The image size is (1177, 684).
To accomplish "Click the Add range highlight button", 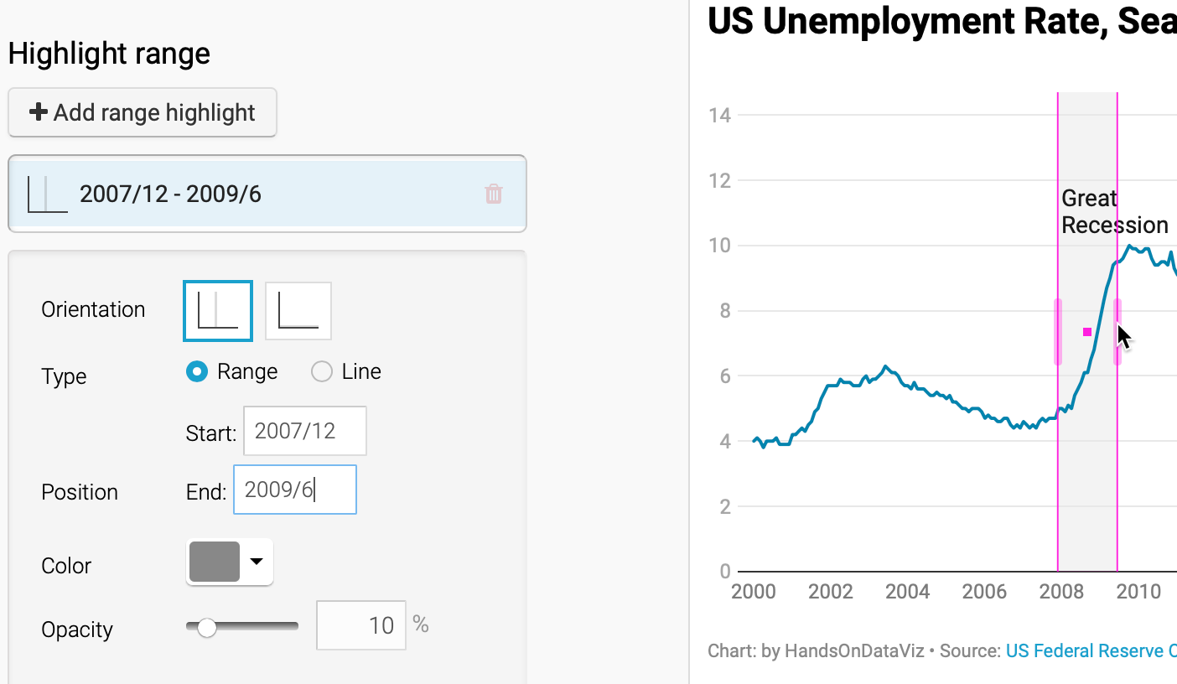I will [143, 112].
